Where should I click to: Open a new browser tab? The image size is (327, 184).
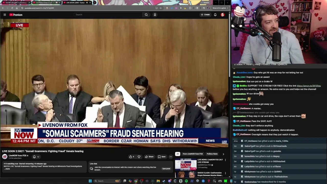point(95,3)
